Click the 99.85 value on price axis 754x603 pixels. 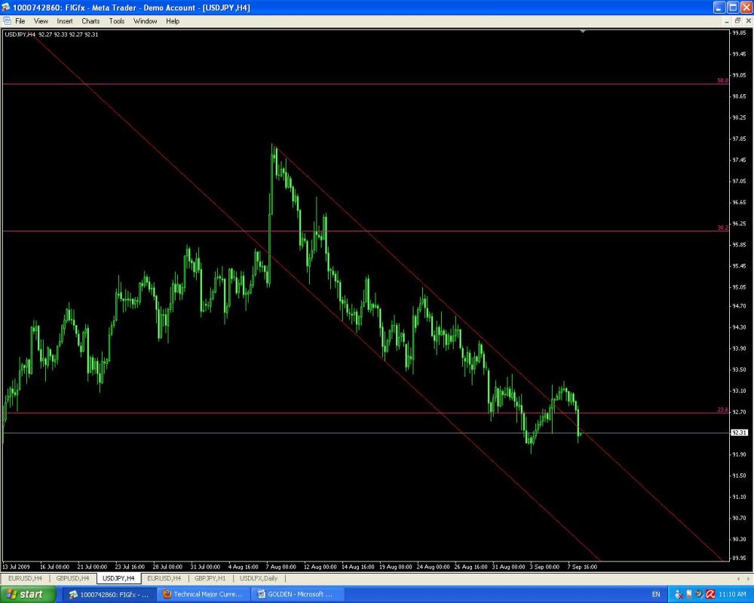739,32
